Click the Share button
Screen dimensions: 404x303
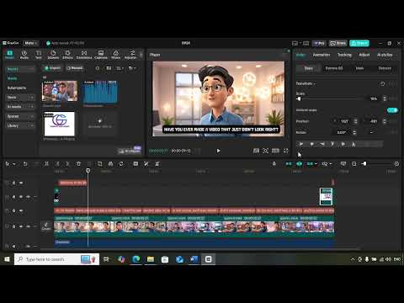coord(338,43)
